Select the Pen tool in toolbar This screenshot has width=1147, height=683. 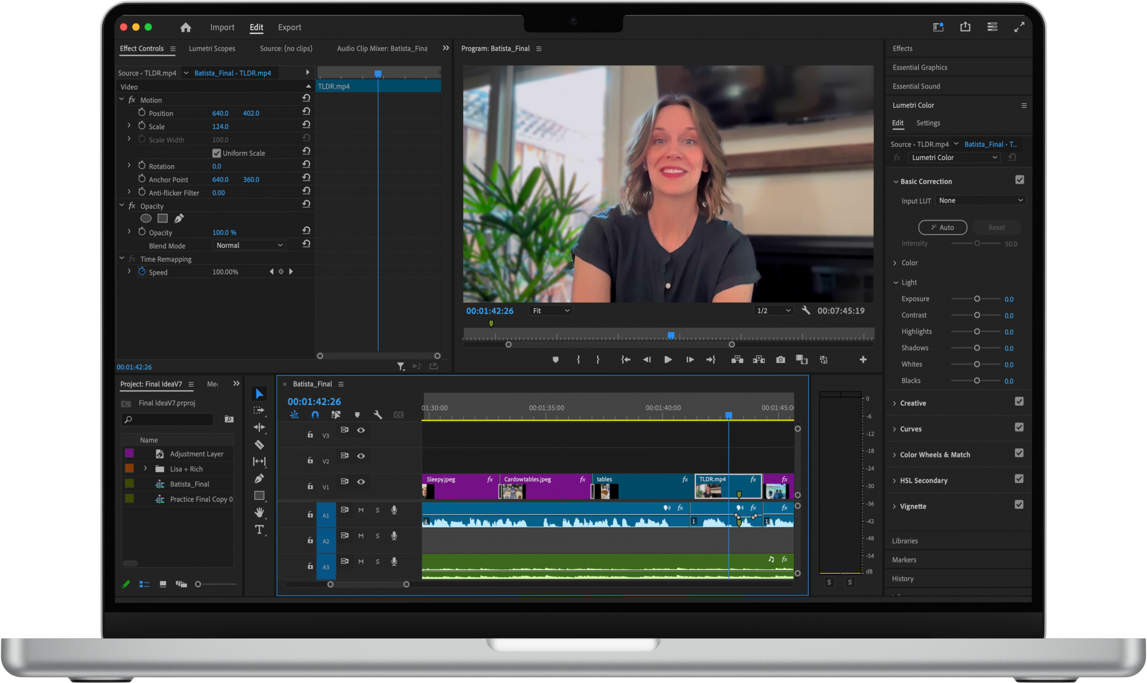point(259,479)
